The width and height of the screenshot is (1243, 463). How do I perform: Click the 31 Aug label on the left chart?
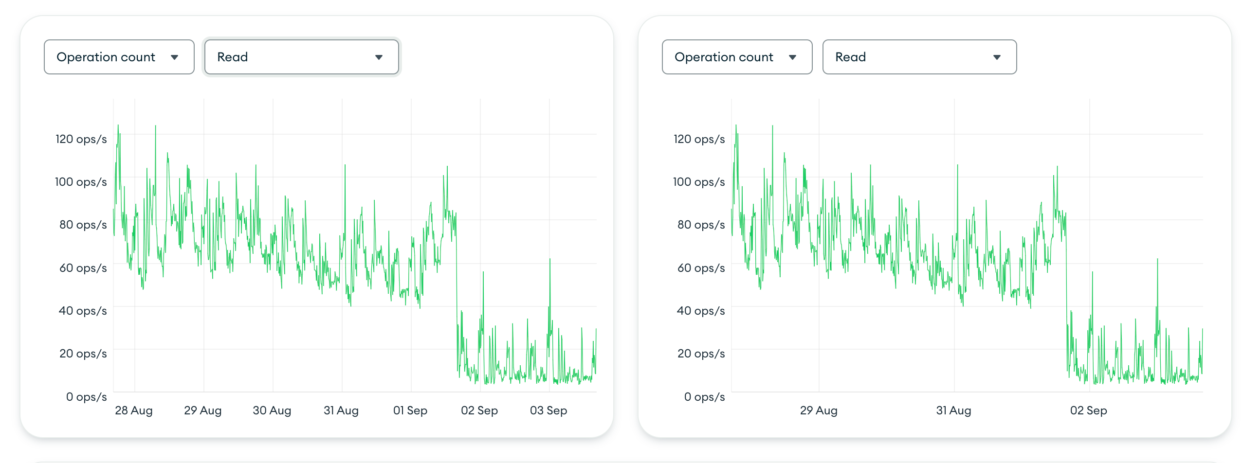pos(341,410)
